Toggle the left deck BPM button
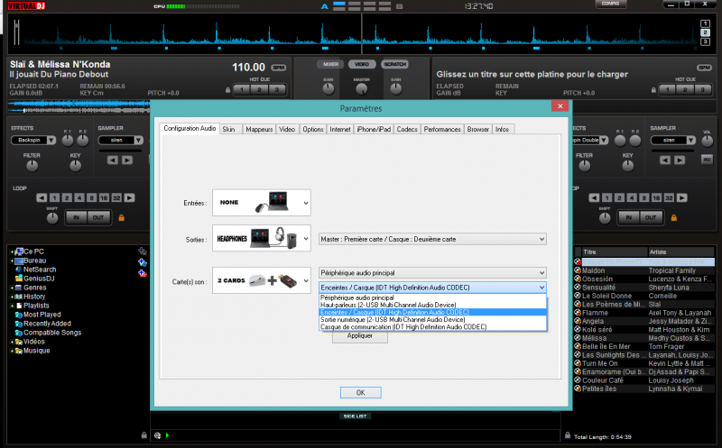The width and height of the screenshot is (722, 448). pyautogui.click(x=278, y=68)
